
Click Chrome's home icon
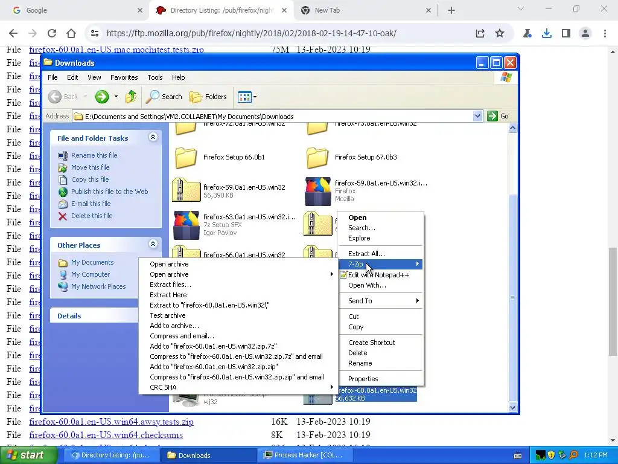click(x=71, y=33)
